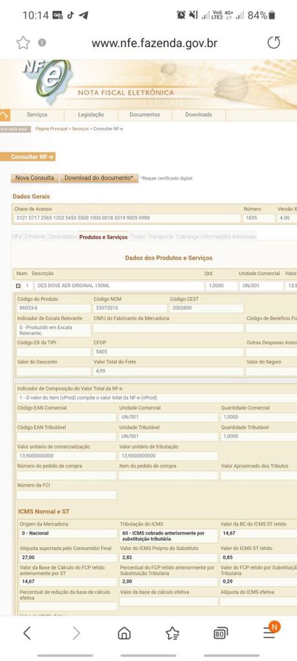Image resolution: width=297 pixels, height=661 pixels.
Task: Open the Legislação menu
Action: [91, 115]
